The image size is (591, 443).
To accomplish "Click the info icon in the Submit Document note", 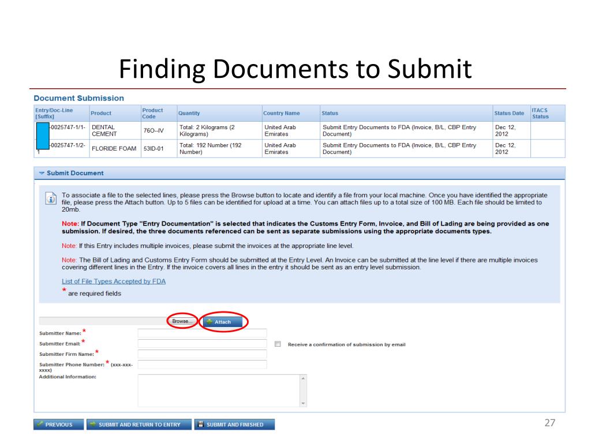I will coord(51,198).
